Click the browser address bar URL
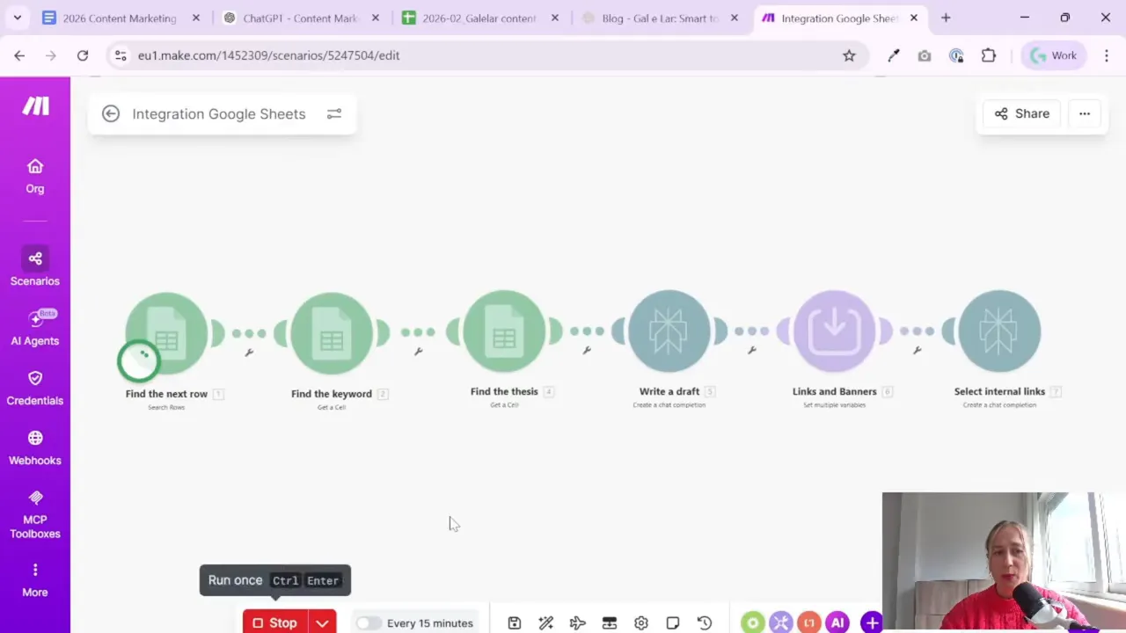1126x633 pixels. point(268,55)
